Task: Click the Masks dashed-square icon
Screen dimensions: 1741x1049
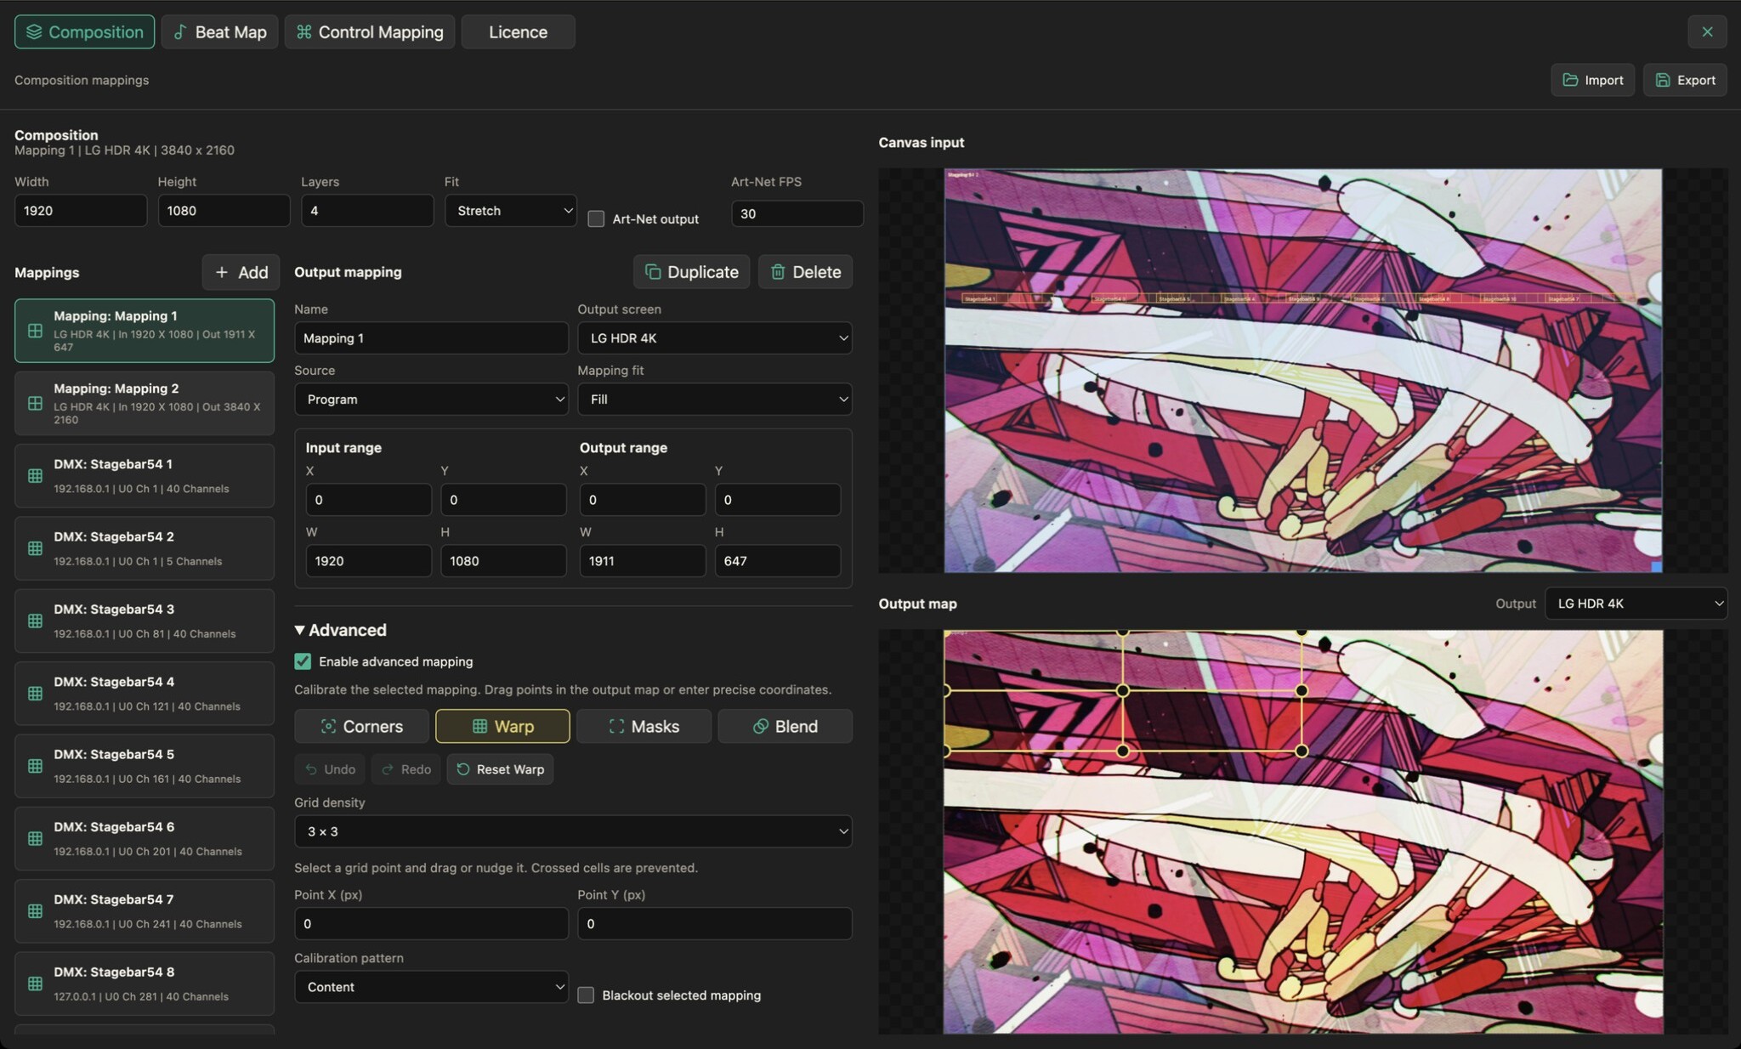Action: tap(616, 726)
